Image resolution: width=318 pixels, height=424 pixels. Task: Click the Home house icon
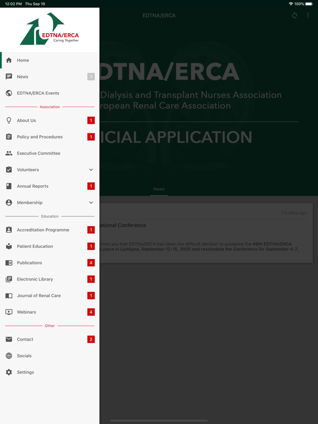click(x=9, y=60)
